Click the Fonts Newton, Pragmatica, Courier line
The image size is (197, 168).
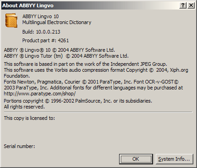91,82
